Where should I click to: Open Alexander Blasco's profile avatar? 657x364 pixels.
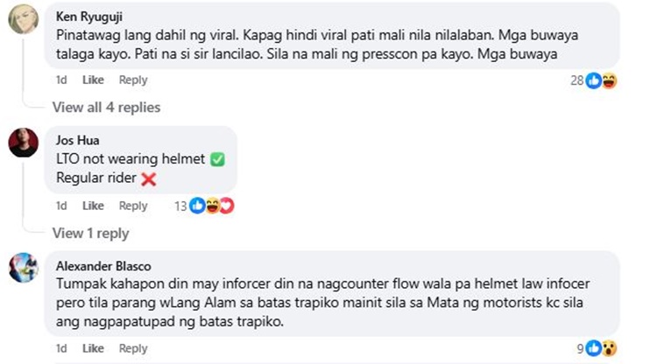[x=24, y=268]
